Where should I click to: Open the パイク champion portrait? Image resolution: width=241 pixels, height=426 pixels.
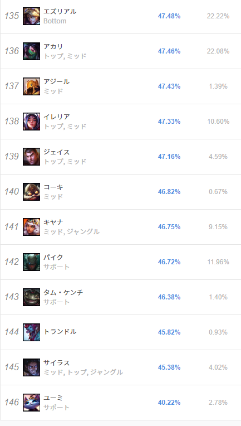pyautogui.click(x=31, y=262)
